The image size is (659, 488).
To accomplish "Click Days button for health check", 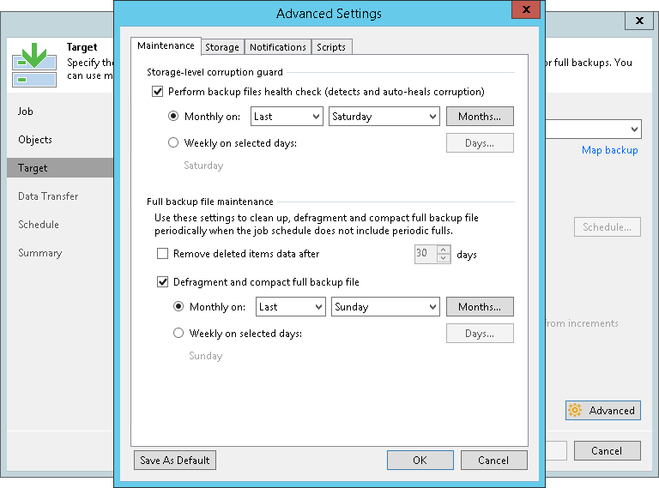I will pyautogui.click(x=480, y=142).
